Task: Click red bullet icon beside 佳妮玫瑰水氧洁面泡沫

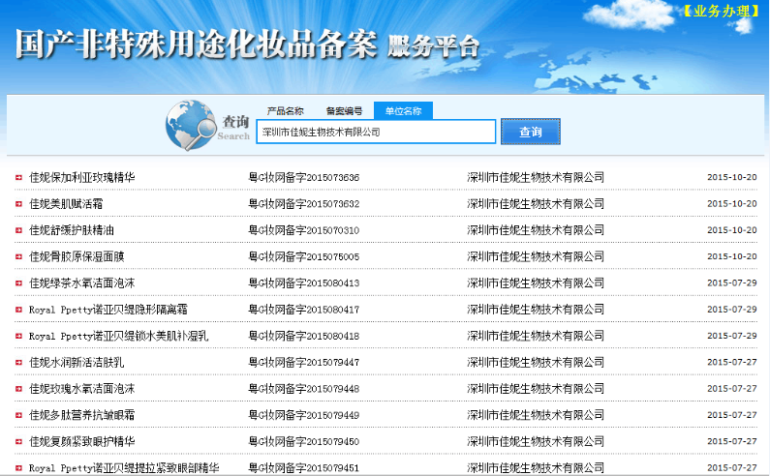Action: click(x=18, y=390)
